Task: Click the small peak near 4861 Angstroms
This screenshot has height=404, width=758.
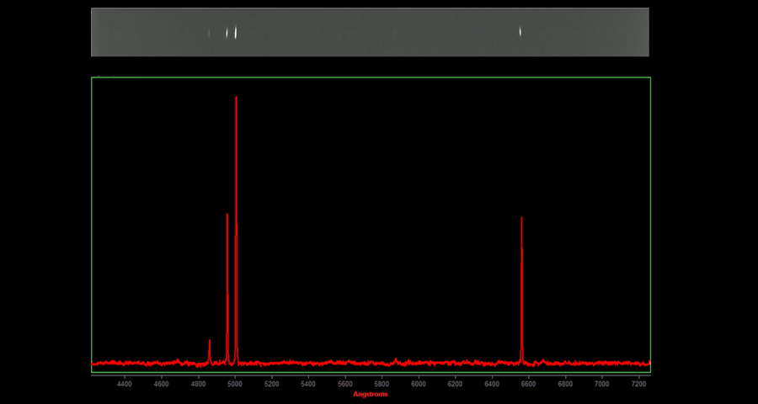Action: tap(210, 341)
